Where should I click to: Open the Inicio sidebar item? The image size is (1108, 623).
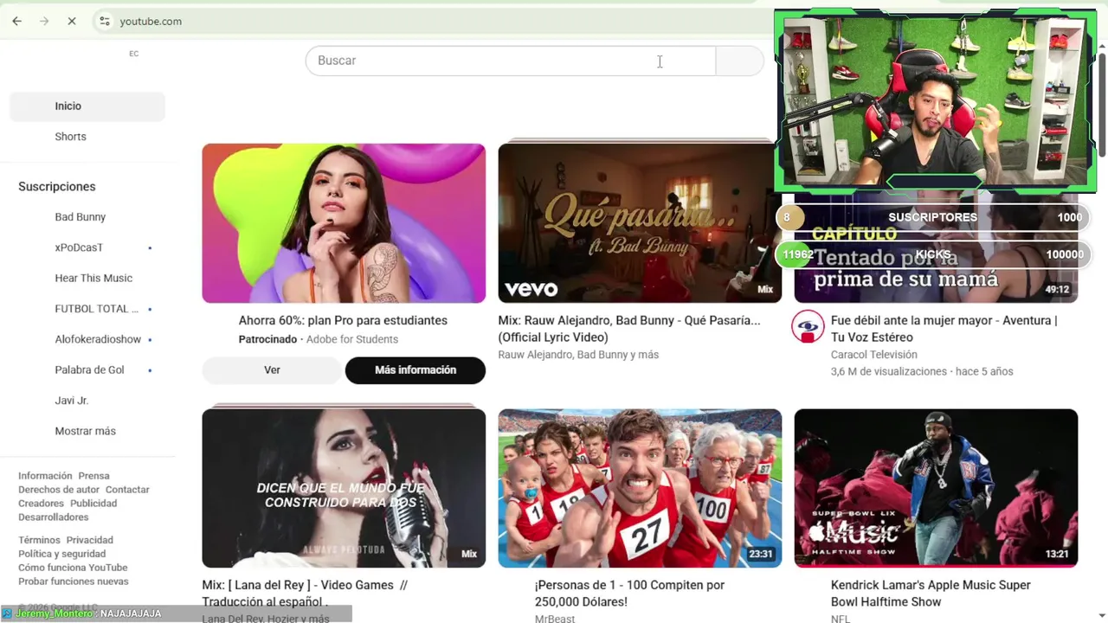[x=87, y=106]
